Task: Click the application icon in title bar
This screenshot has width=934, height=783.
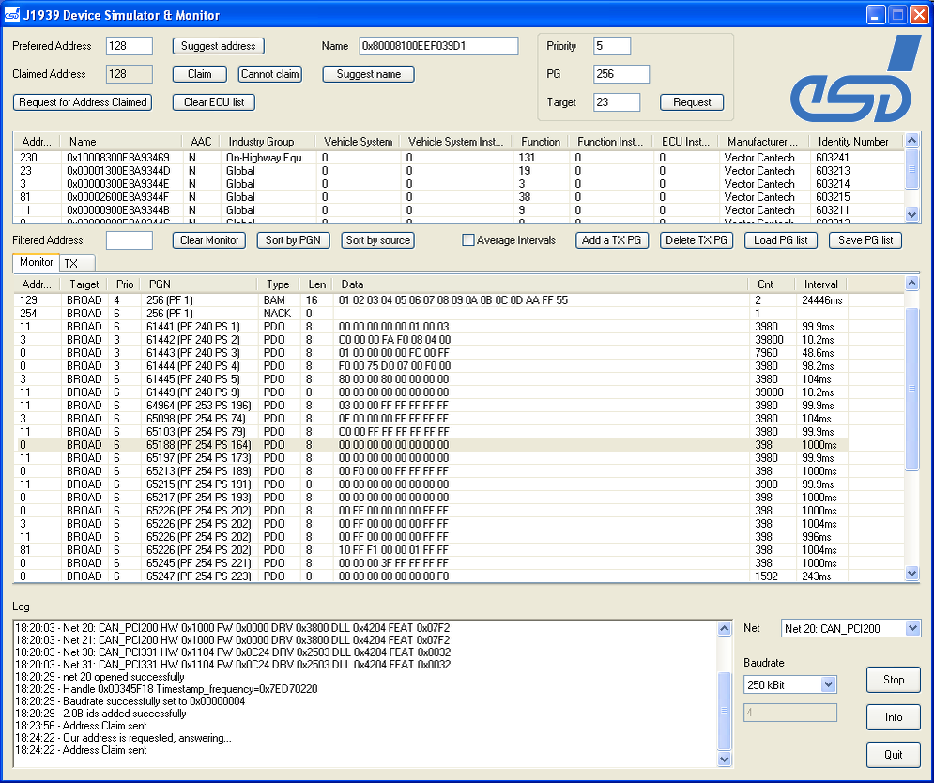Action: click(12, 15)
